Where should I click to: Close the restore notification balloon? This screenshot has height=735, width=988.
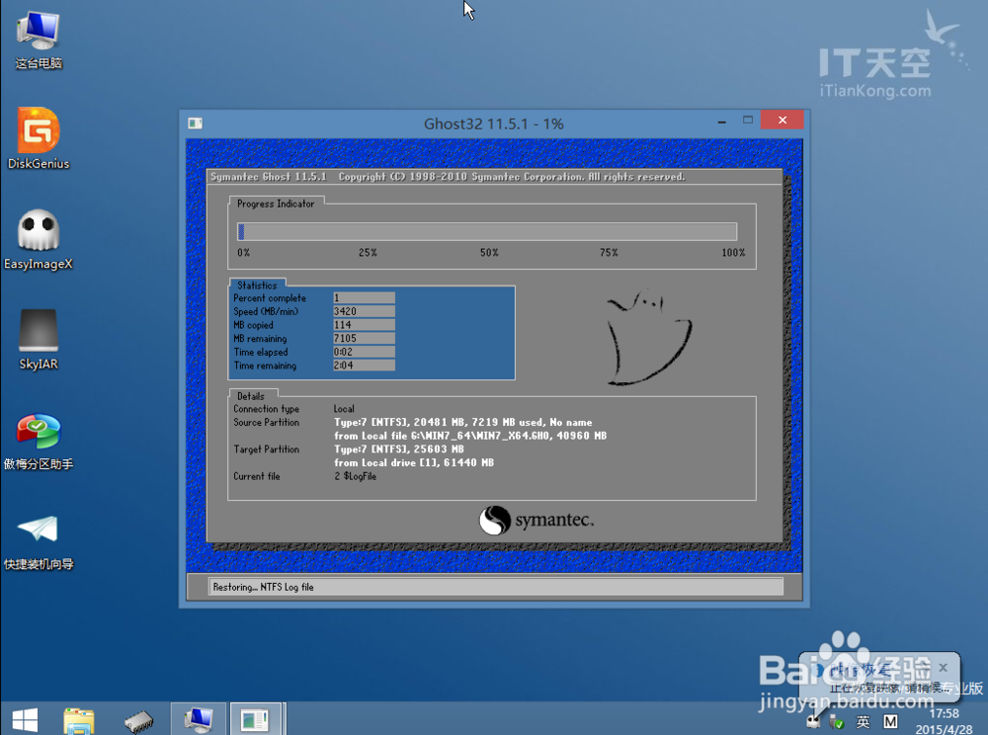click(943, 667)
